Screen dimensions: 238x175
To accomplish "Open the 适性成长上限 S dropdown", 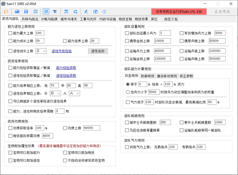I will pos(41,51).
